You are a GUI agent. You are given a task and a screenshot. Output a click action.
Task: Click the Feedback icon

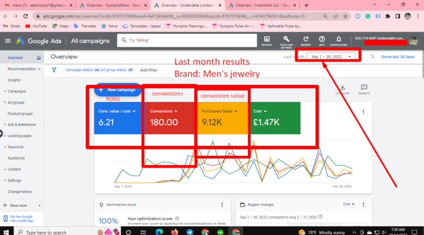click(364, 89)
